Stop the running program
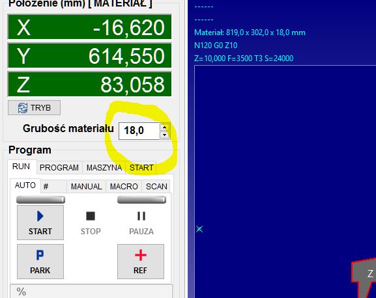Screen dimensions: 376x298 click(91, 223)
